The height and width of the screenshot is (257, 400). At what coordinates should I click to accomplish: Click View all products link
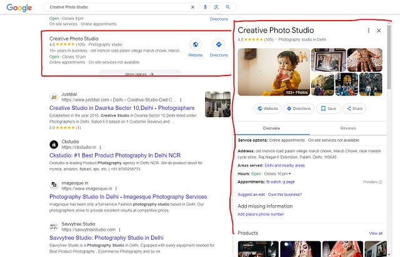click(376, 233)
